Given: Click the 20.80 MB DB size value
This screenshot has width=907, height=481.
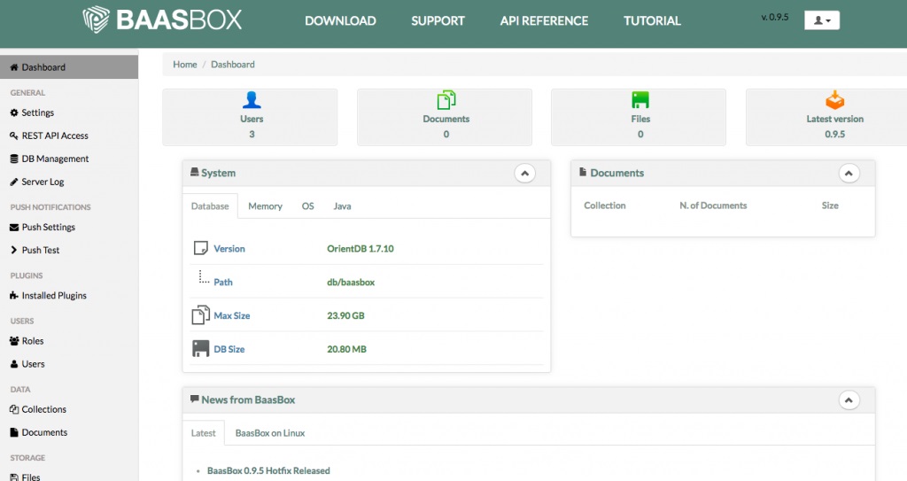Looking at the screenshot, I should click(x=346, y=349).
